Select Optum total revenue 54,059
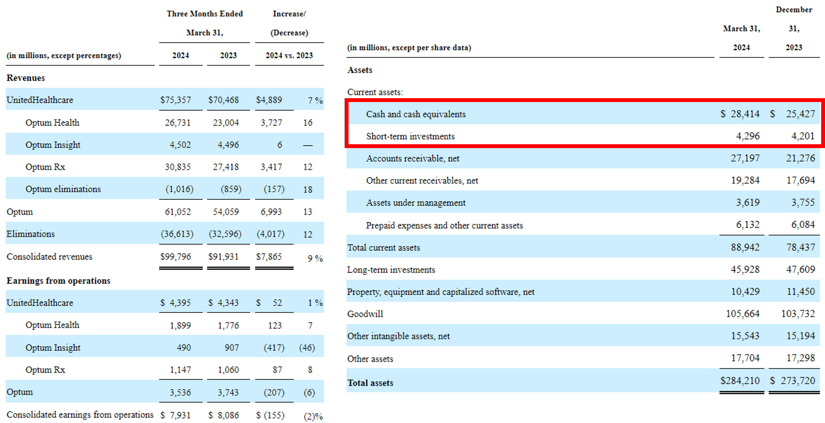Viewport: 825px width, 423px height. click(x=226, y=212)
